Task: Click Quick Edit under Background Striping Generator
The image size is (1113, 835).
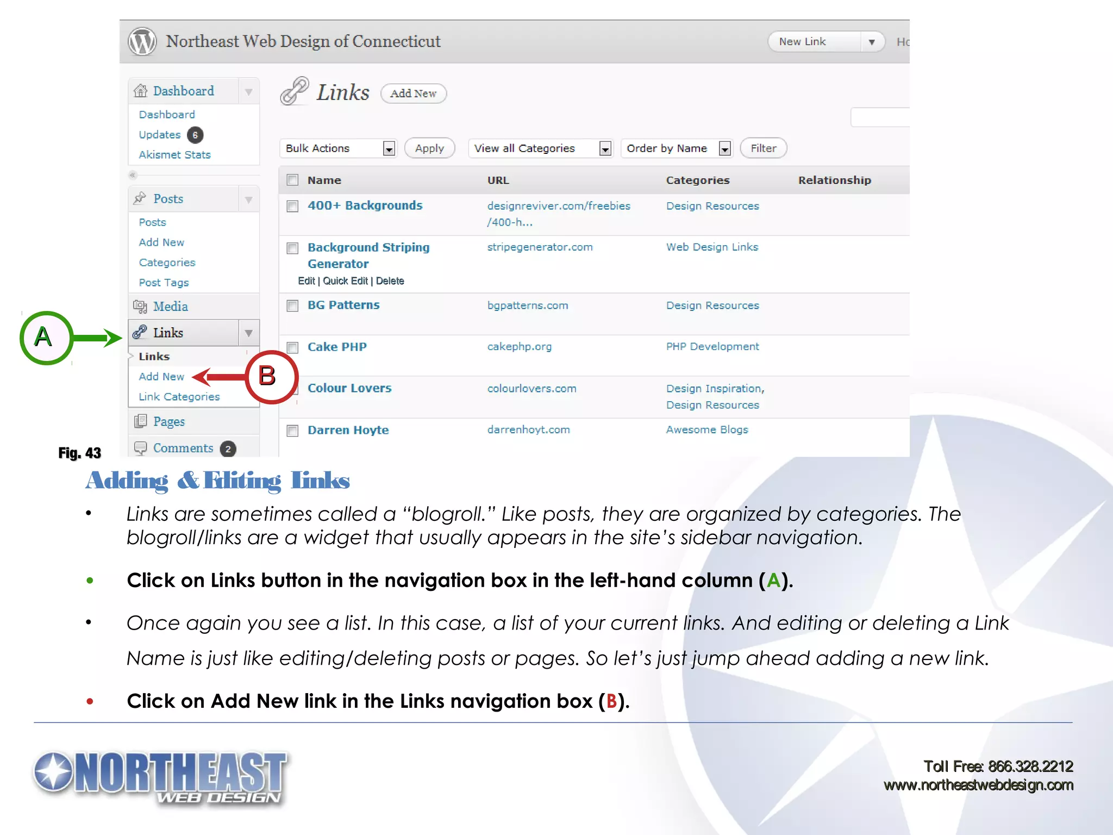Action: pyautogui.click(x=345, y=281)
